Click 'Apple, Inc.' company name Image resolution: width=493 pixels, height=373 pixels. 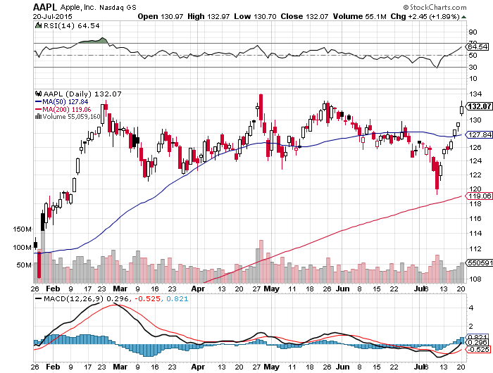pyautogui.click(x=77, y=7)
